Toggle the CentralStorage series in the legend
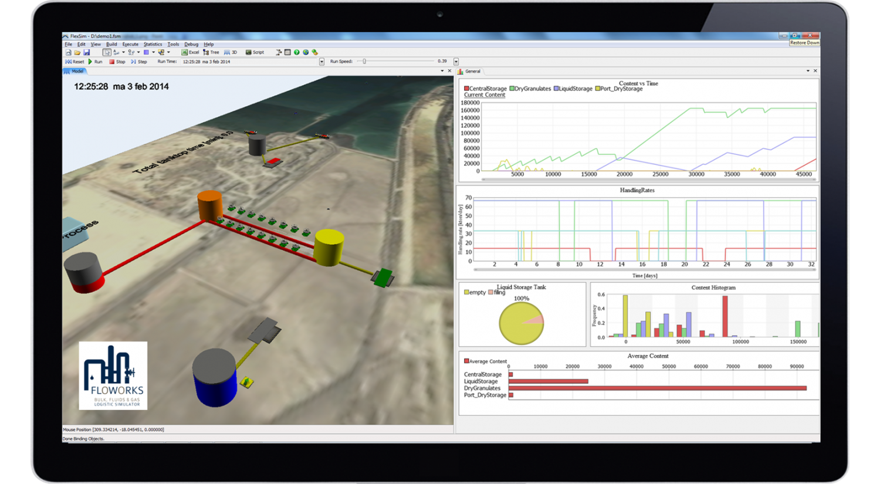The width and height of the screenshot is (880, 484). tap(487, 89)
